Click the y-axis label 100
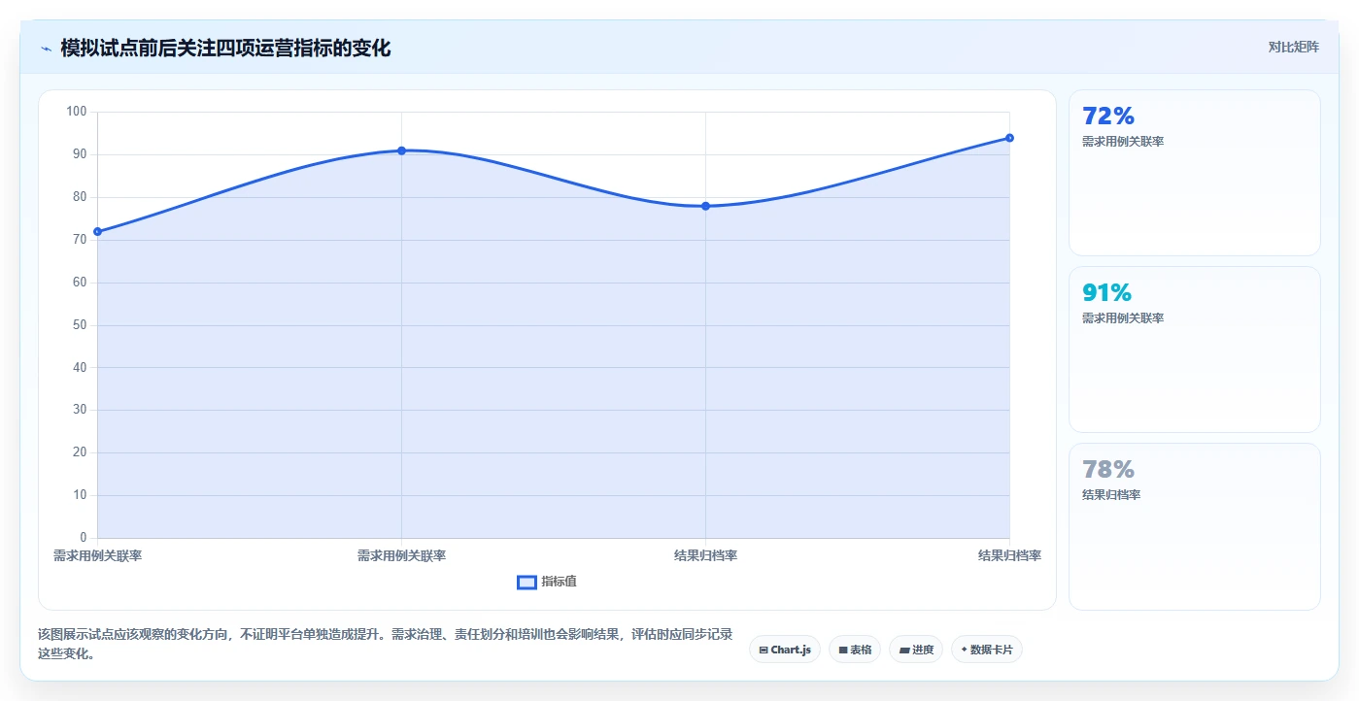This screenshot has height=701, width=1359. pos(77,112)
